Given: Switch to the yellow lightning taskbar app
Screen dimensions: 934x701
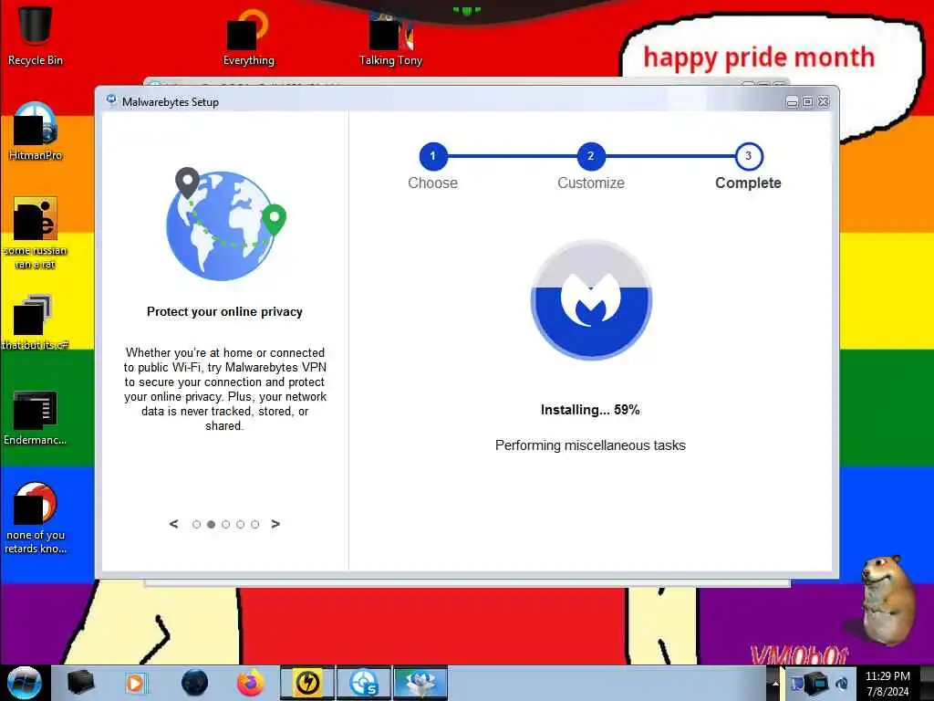Looking at the screenshot, I should coord(307,683).
